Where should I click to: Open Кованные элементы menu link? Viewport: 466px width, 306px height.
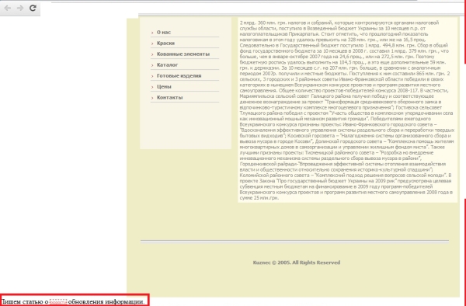point(183,54)
